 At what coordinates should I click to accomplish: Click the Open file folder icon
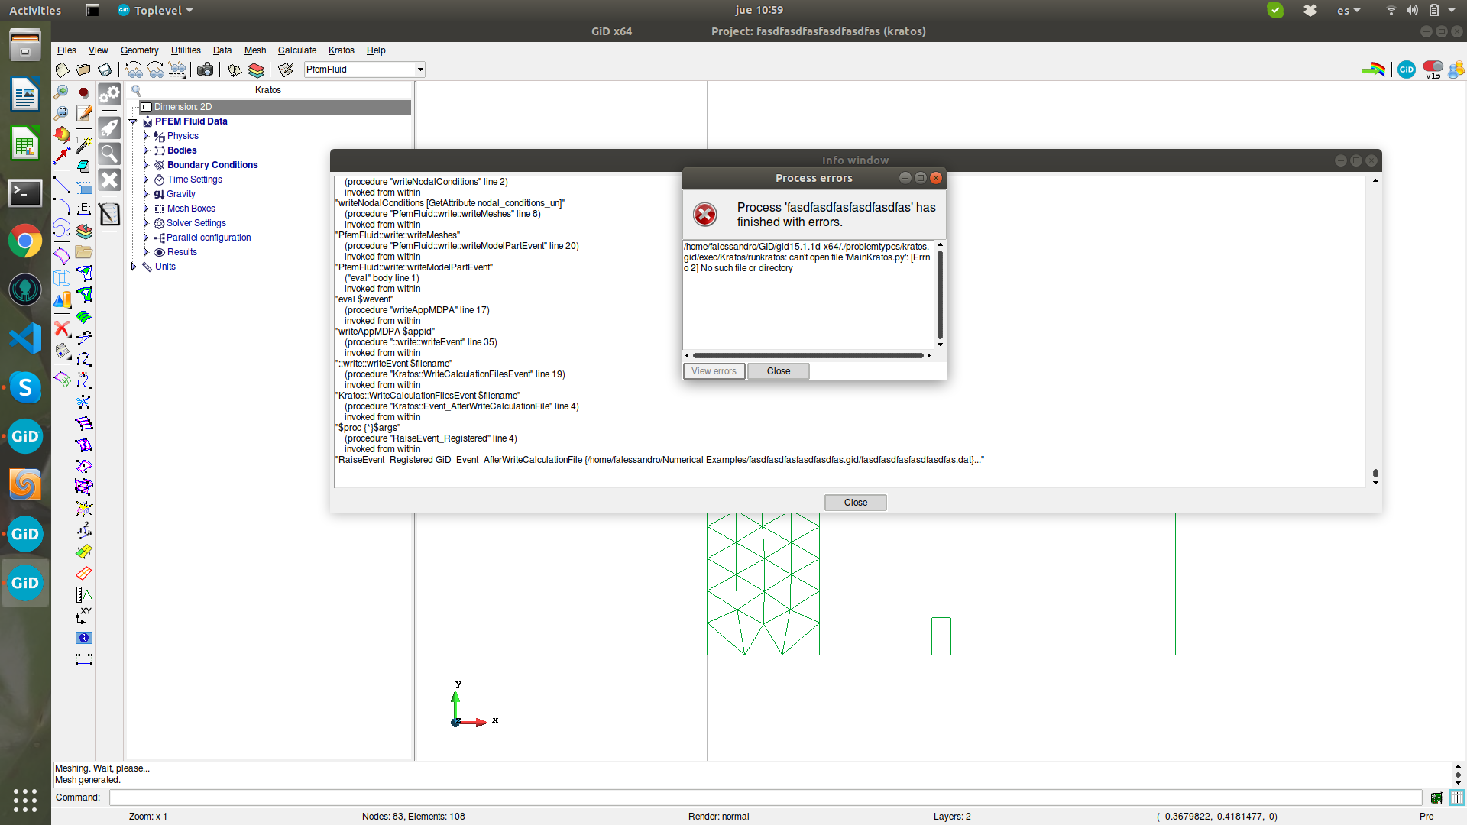[83, 70]
